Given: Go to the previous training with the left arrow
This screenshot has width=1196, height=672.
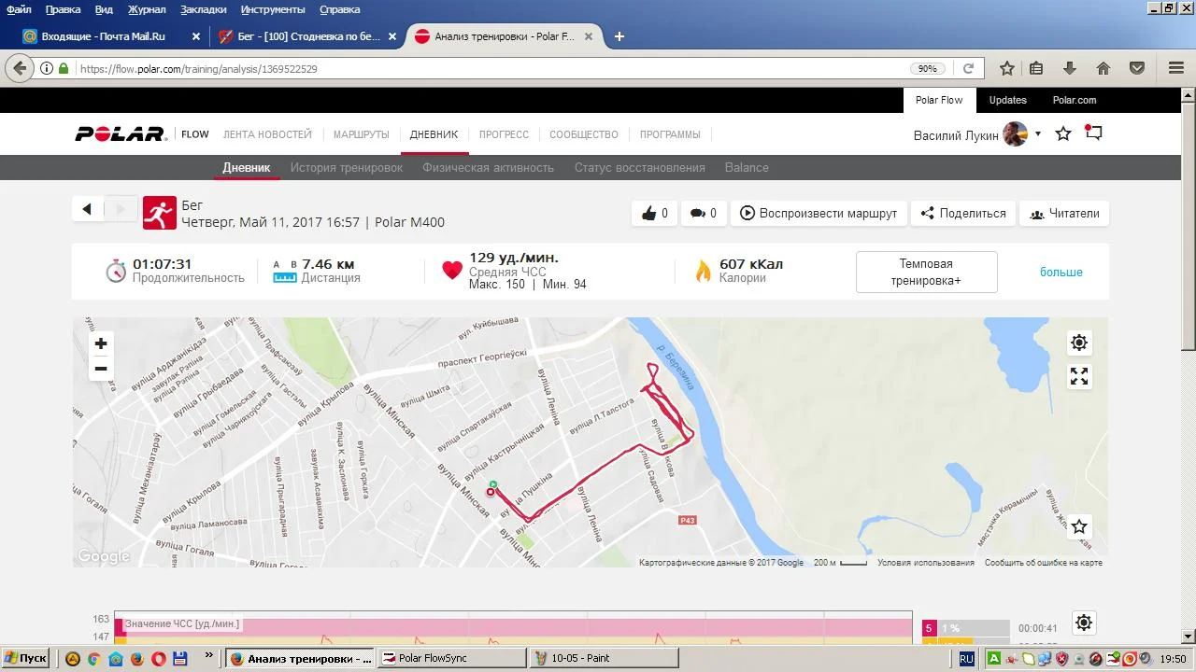Looking at the screenshot, I should click(x=87, y=209).
